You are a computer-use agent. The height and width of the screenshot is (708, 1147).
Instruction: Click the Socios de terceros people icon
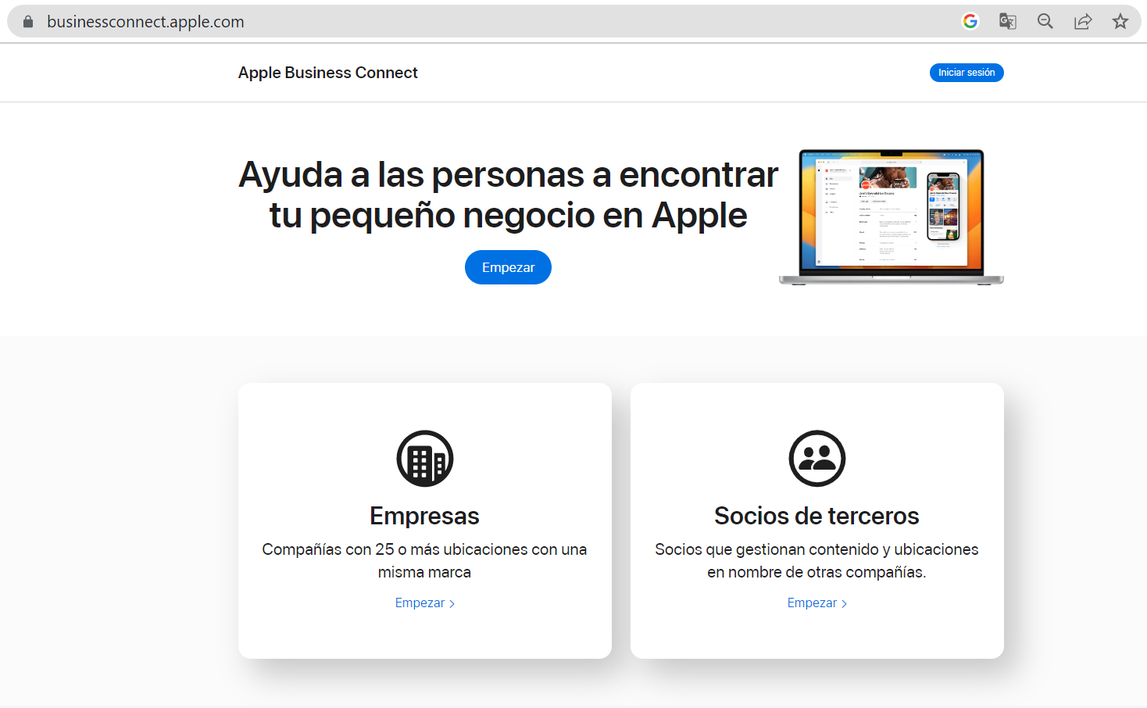click(816, 459)
